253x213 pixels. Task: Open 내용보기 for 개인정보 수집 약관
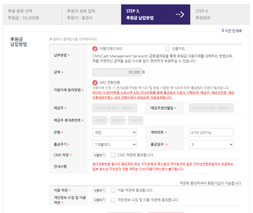(99, 200)
